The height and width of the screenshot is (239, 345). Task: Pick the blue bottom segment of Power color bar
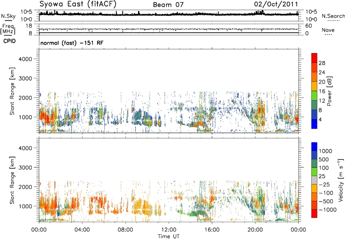pos(314,124)
